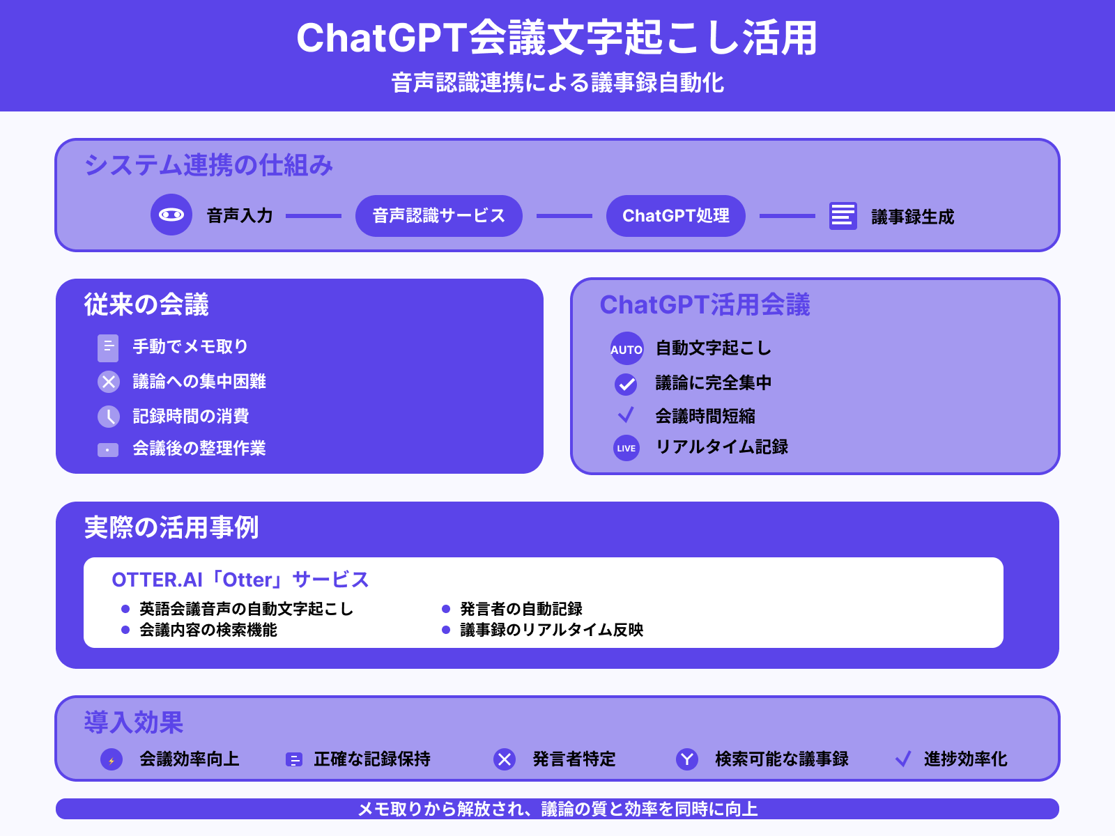The height and width of the screenshot is (836, 1115).
Task: Select the Y icon beside 検索可能な議事録
Action: click(x=686, y=759)
